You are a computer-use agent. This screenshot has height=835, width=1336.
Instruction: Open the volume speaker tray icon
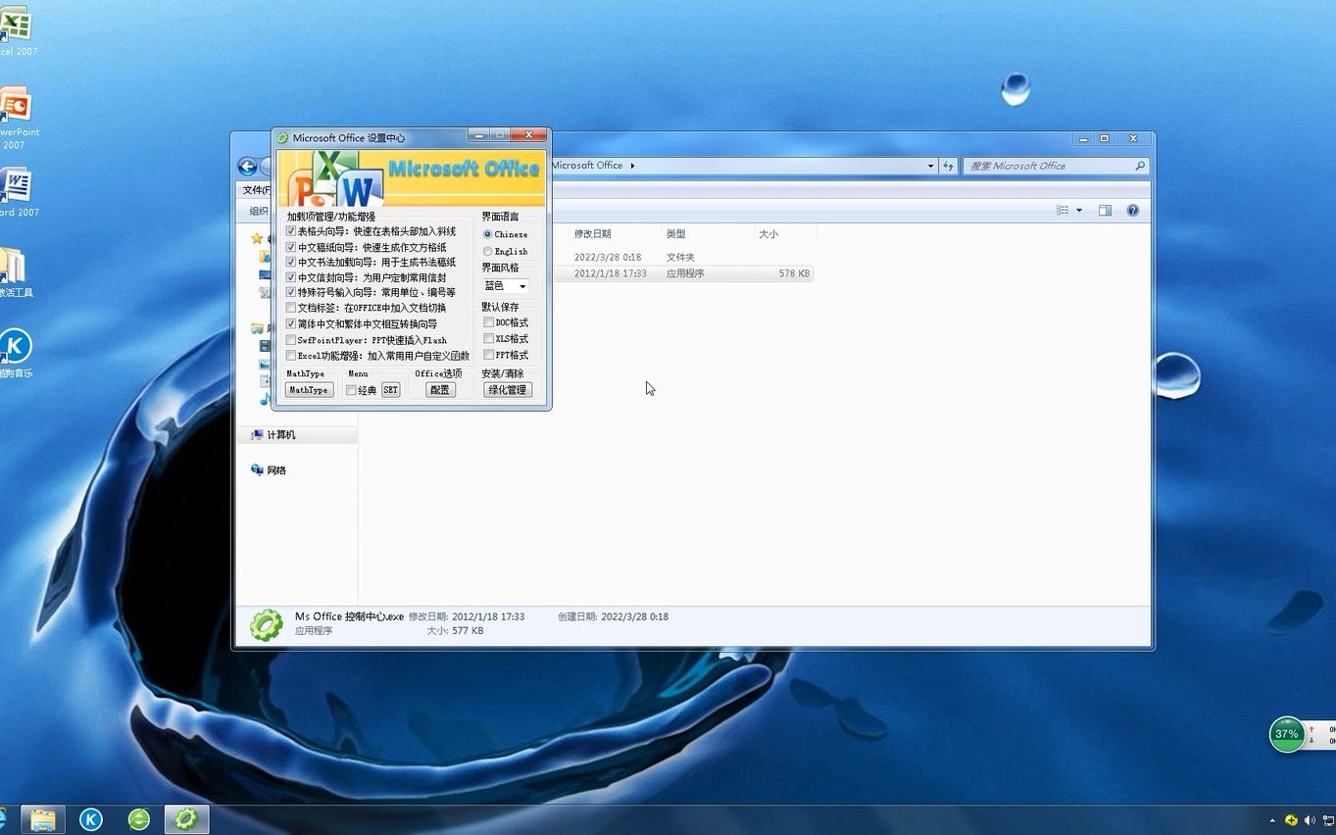click(1310, 820)
